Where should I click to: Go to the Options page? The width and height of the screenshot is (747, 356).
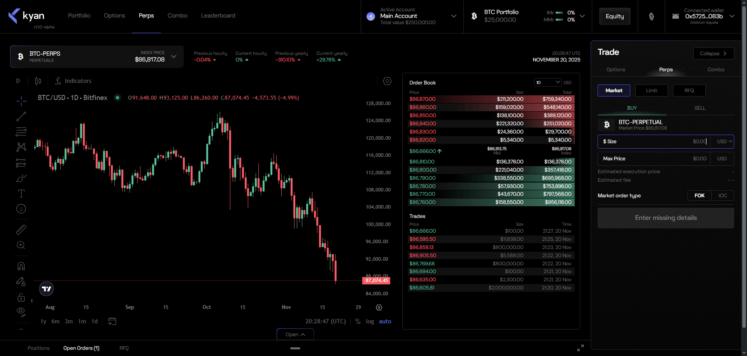click(x=114, y=16)
